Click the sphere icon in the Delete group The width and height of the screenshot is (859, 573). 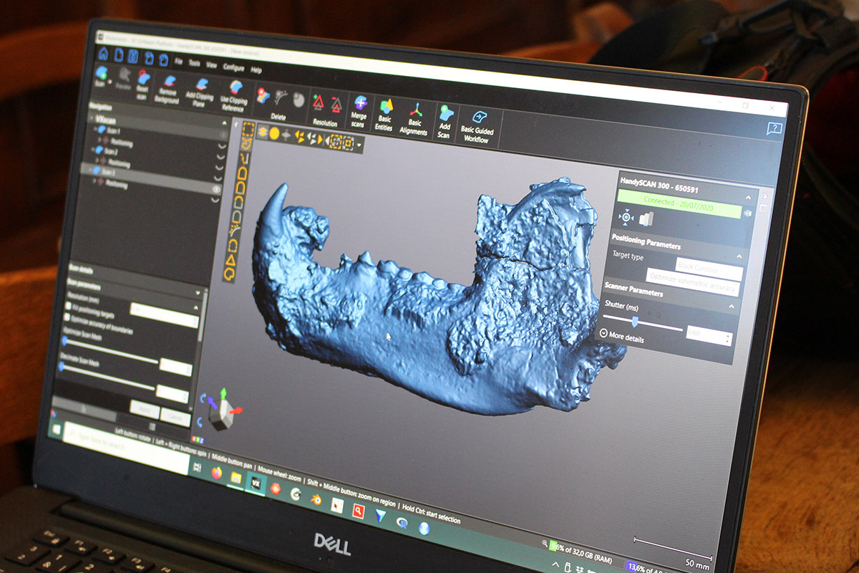tap(299, 100)
